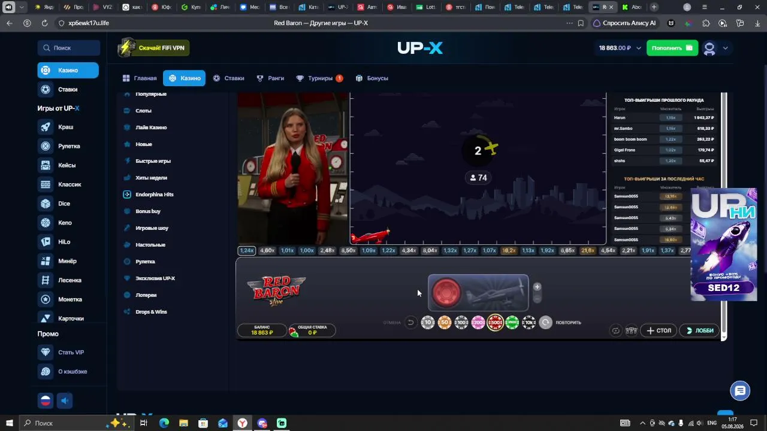Open Казино in the left sidebar
Image resolution: width=767 pixels, height=431 pixels.
click(68, 70)
